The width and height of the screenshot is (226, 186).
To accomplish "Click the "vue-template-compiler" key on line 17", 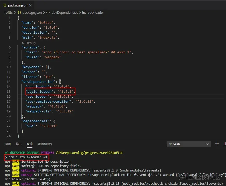I will pos(49,101).
